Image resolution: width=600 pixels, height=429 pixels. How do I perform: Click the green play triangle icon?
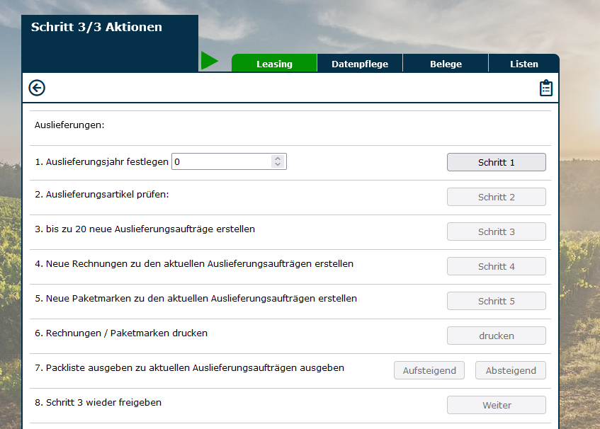tap(209, 61)
